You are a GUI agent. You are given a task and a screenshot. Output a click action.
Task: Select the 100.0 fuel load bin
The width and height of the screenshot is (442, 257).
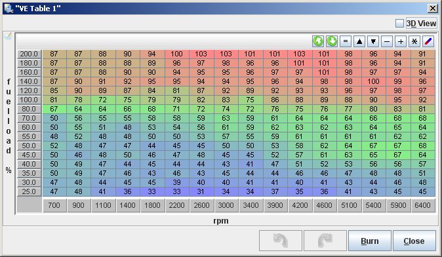(x=29, y=100)
